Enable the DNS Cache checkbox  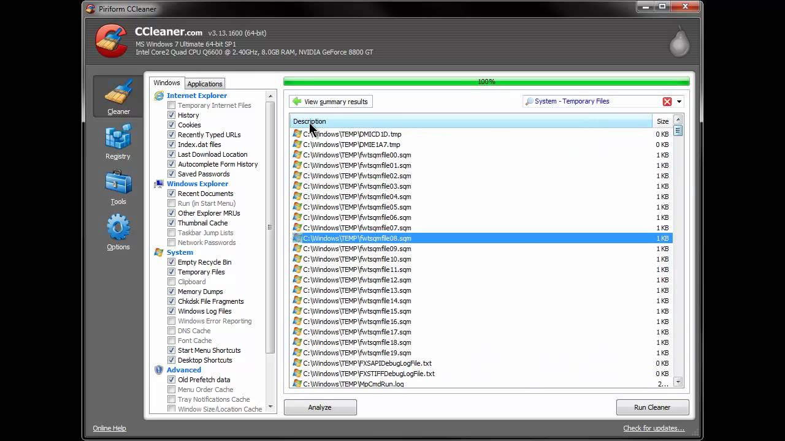coord(172,331)
